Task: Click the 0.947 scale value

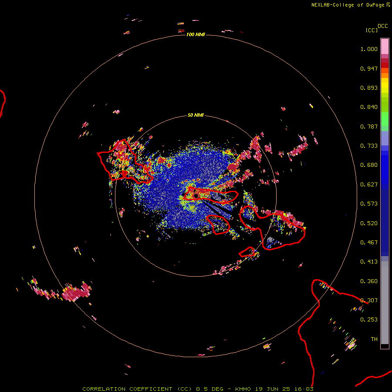Action: click(x=369, y=68)
